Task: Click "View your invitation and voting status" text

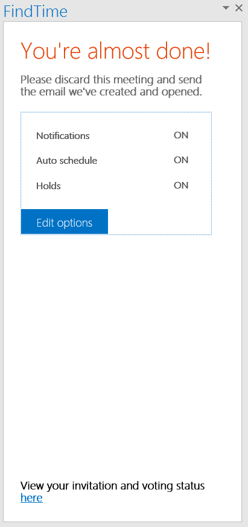Action: [112, 486]
